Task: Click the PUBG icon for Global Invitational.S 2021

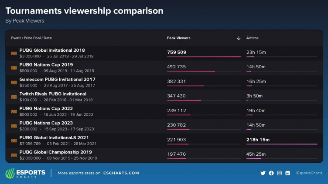Action: click(x=14, y=141)
